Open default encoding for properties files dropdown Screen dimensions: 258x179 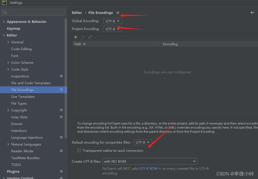143,142
